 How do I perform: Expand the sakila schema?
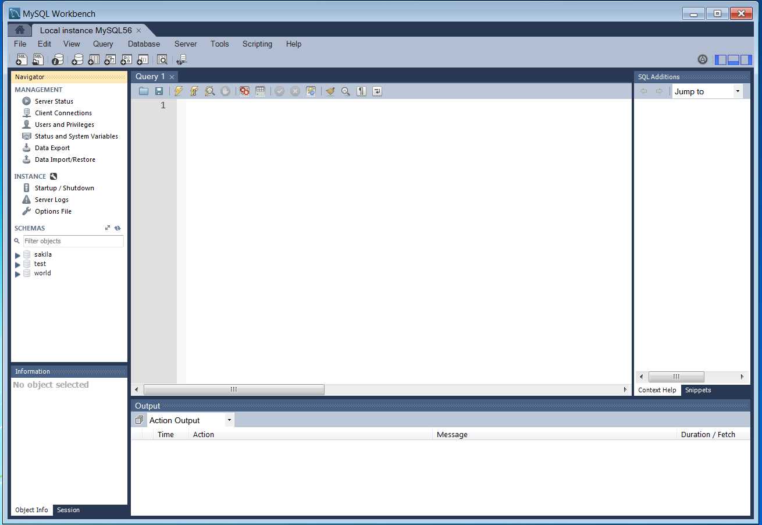coord(17,255)
